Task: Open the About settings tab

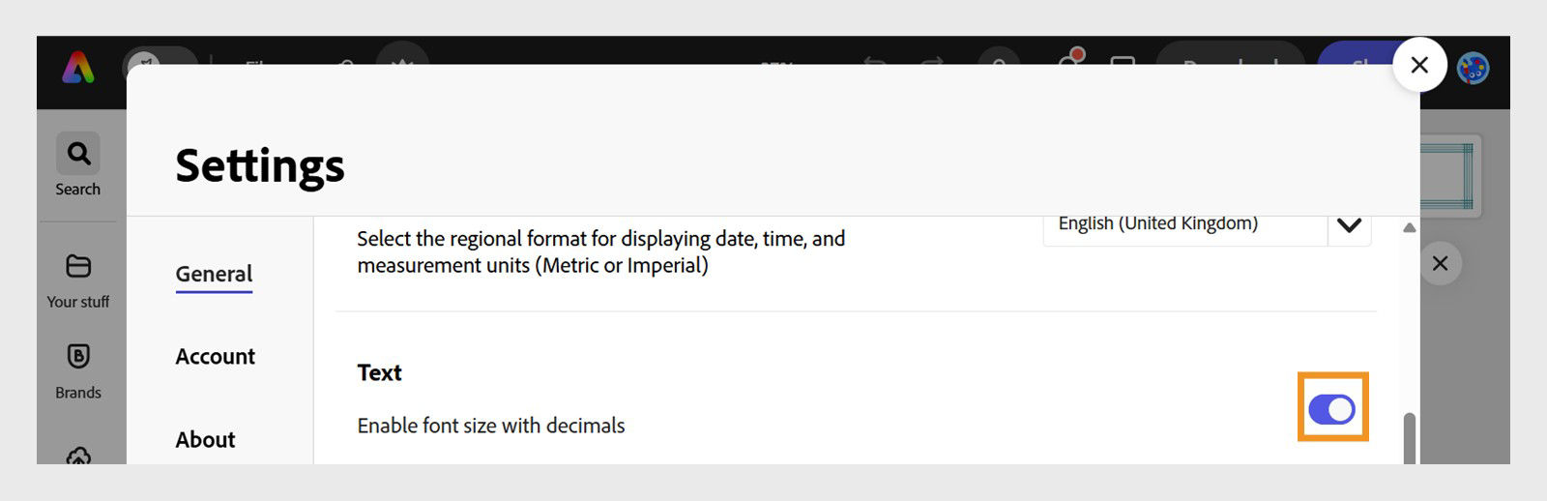Action: pyautogui.click(x=205, y=440)
